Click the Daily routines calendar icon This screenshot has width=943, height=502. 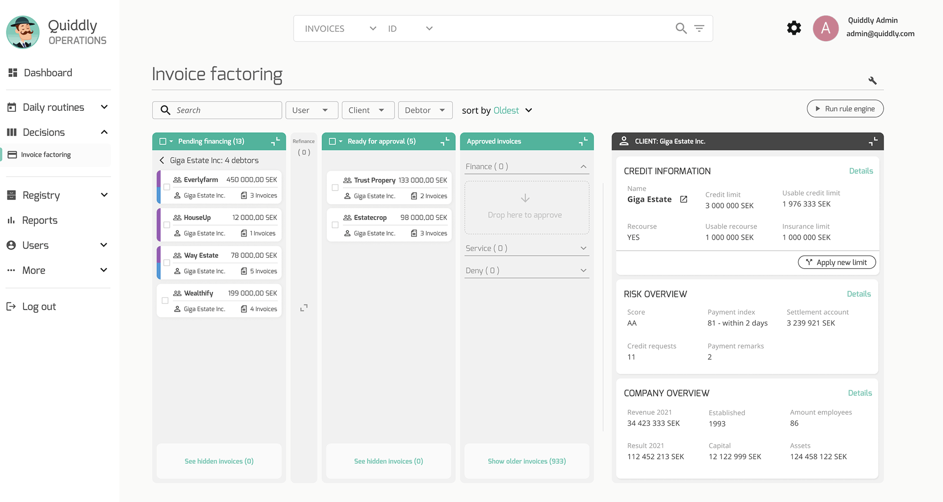click(12, 107)
